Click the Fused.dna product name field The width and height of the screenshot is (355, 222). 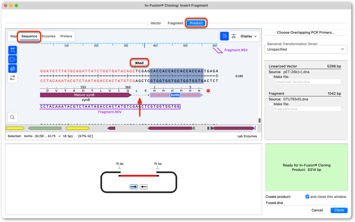pyautogui.click(x=306, y=203)
